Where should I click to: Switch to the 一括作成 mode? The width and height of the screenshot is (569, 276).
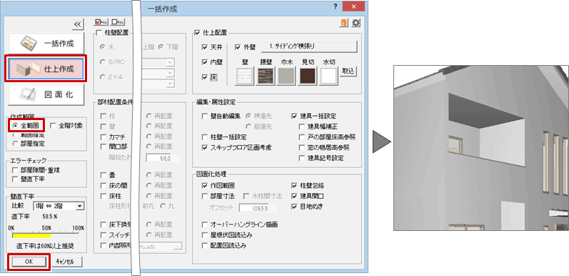point(46,44)
